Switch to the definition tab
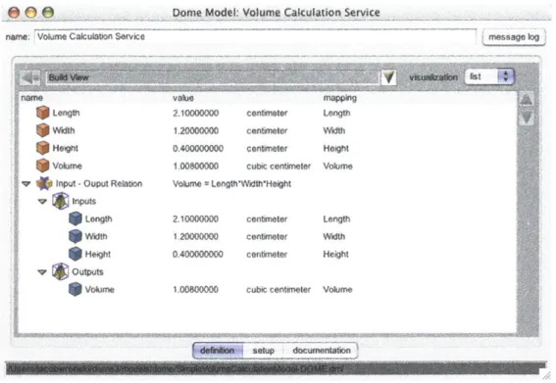 pos(218,351)
